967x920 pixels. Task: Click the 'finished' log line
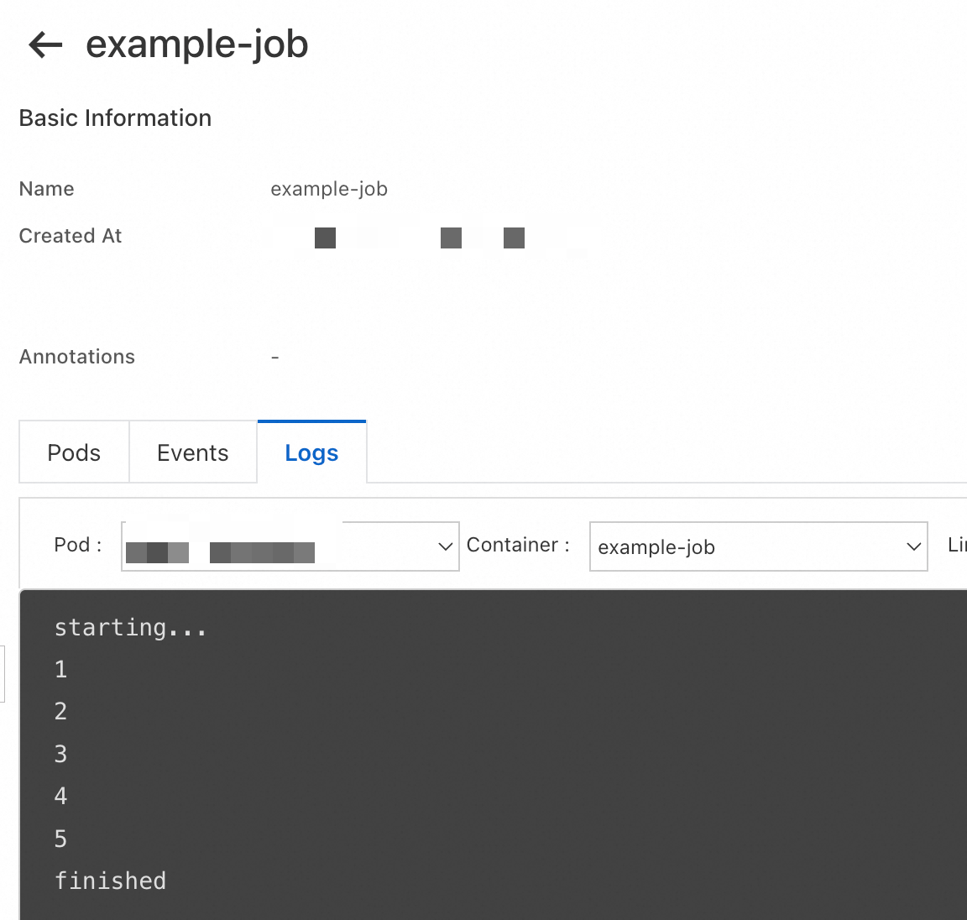[x=110, y=881]
